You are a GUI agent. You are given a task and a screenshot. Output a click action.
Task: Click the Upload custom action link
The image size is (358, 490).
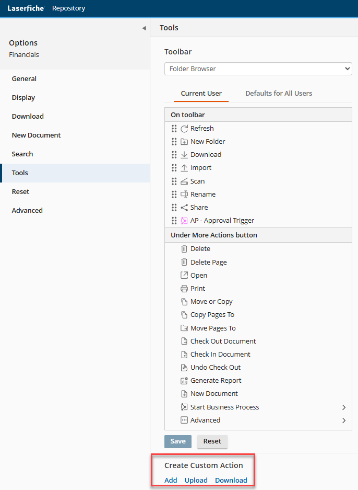[x=196, y=480]
